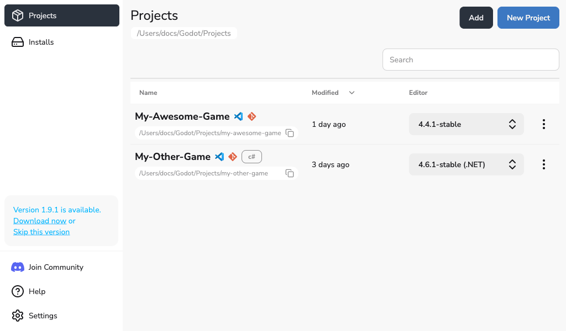Click inside the project Search field
This screenshot has height=331, width=566.
470,60
